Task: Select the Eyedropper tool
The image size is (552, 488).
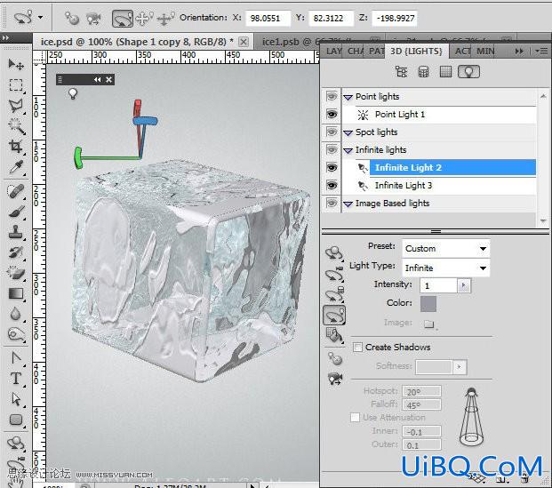Action: (16, 167)
